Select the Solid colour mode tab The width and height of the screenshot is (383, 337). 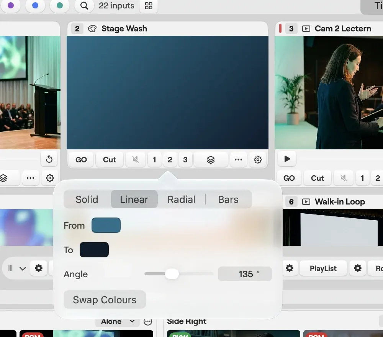pyautogui.click(x=87, y=199)
